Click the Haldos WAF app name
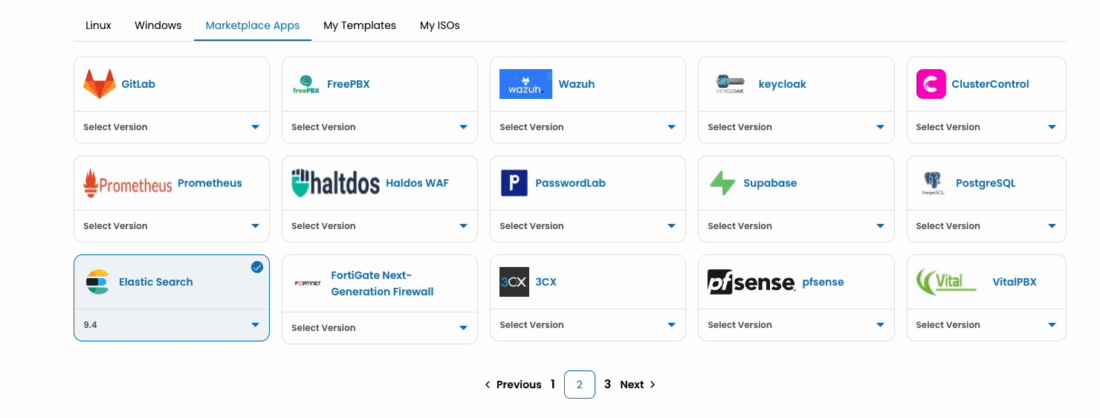 coord(417,183)
